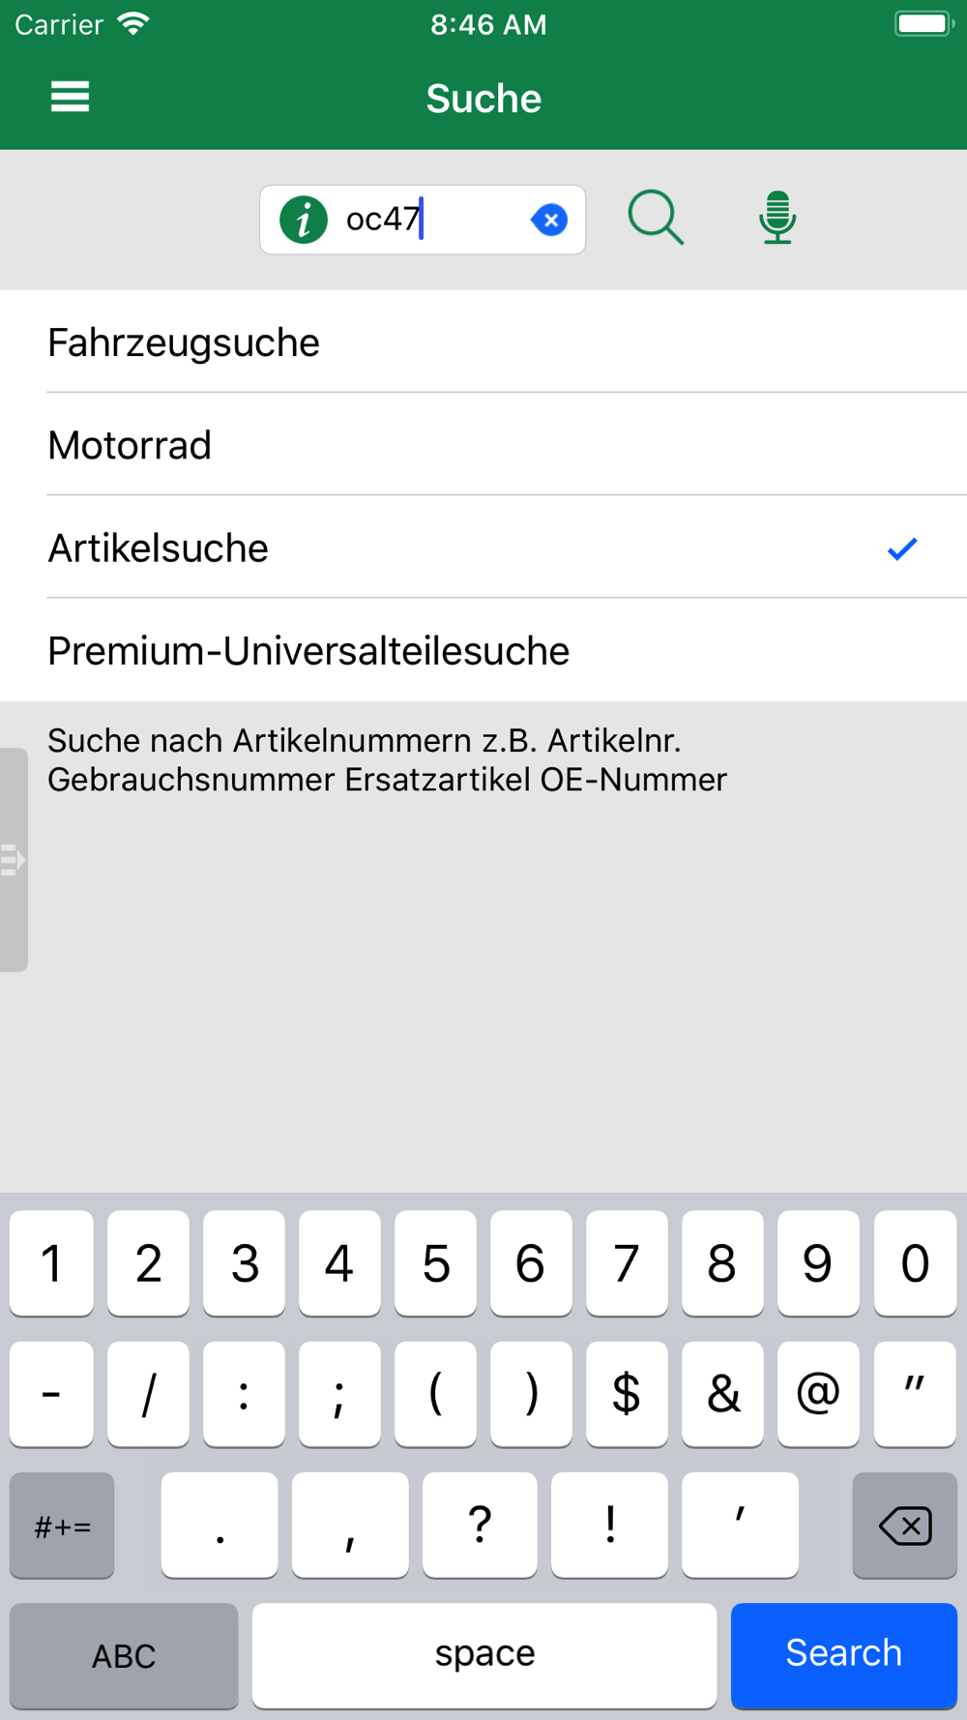Image resolution: width=967 pixels, height=1720 pixels.
Task: Tap the @ symbol key
Action: pyautogui.click(x=818, y=1394)
